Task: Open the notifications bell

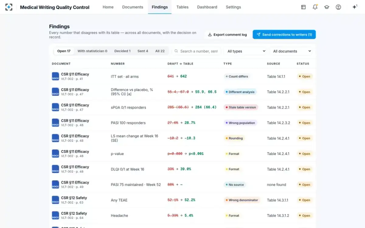Action: pyautogui.click(x=315, y=7)
